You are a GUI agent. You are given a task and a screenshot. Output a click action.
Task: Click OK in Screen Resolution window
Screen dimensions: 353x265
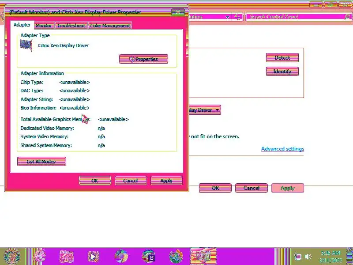click(x=215, y=188)
